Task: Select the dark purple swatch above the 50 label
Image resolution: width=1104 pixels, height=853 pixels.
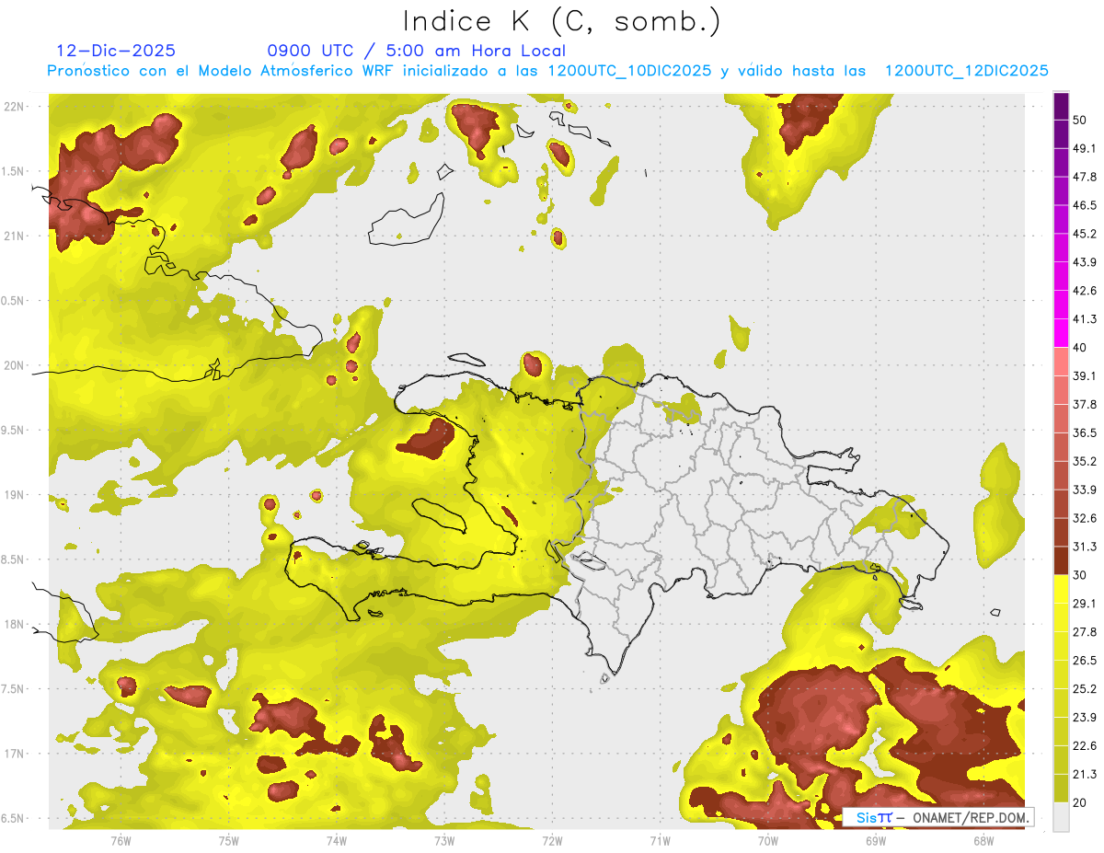Action: [x=1061, y=106]
